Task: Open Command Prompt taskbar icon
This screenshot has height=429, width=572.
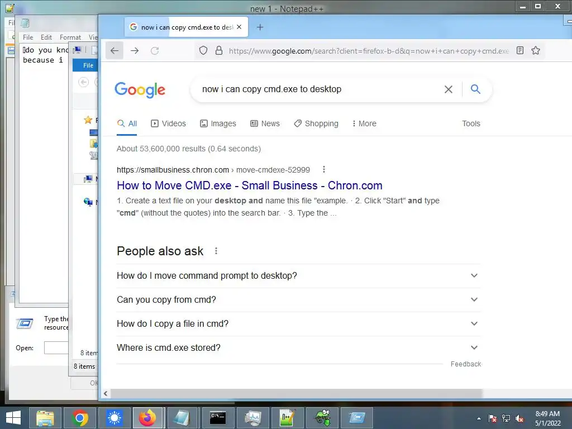Action: 218,418
